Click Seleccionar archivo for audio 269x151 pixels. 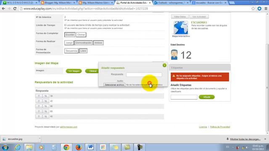(x=114, y=85)
